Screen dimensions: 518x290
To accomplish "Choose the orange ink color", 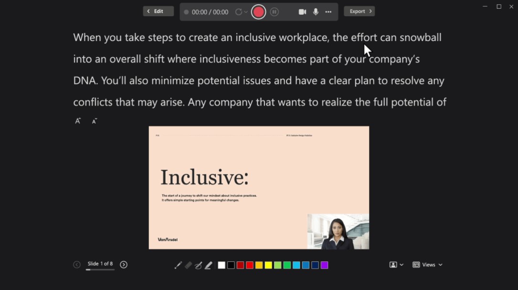I will click(259, 265).
